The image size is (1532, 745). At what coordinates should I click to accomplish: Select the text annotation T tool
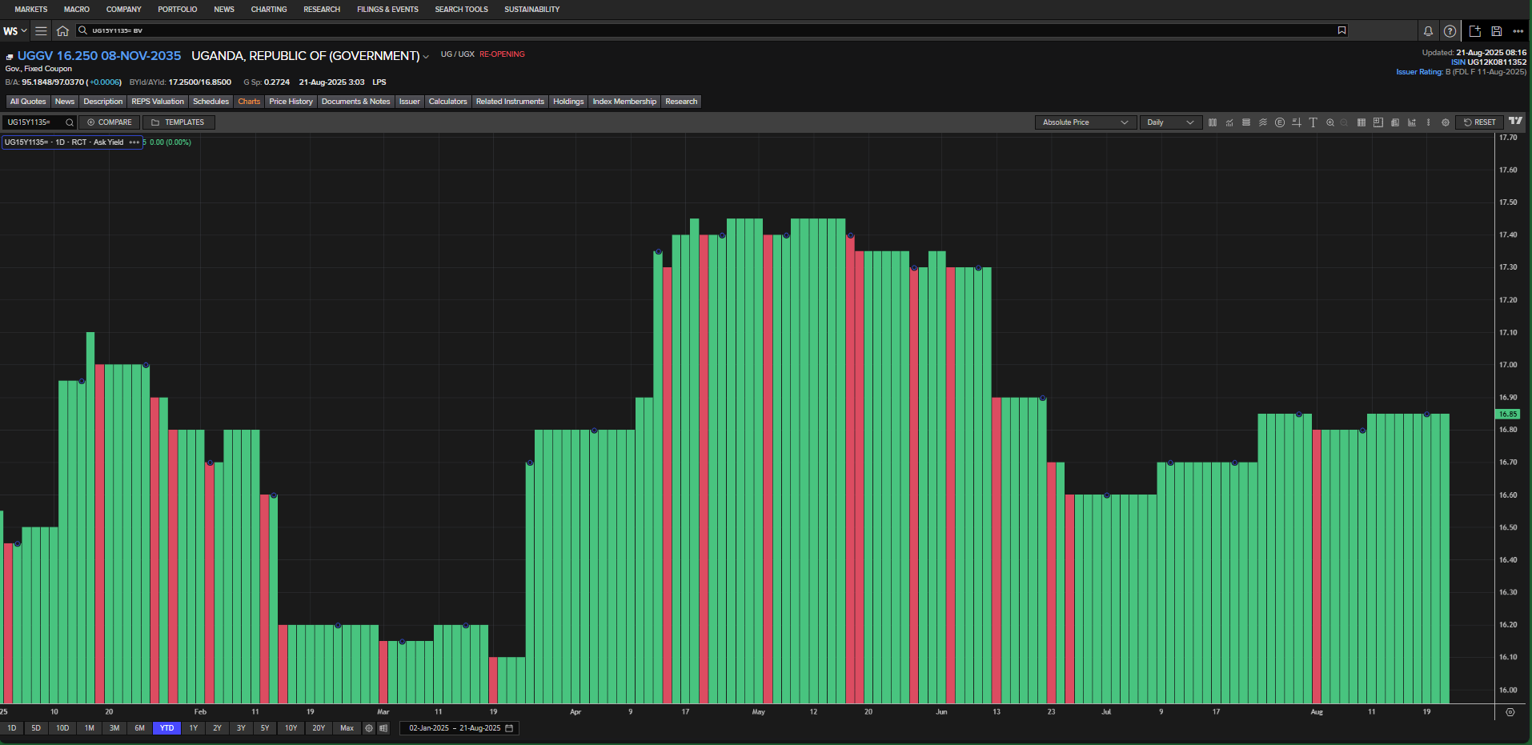point(1313,122)
